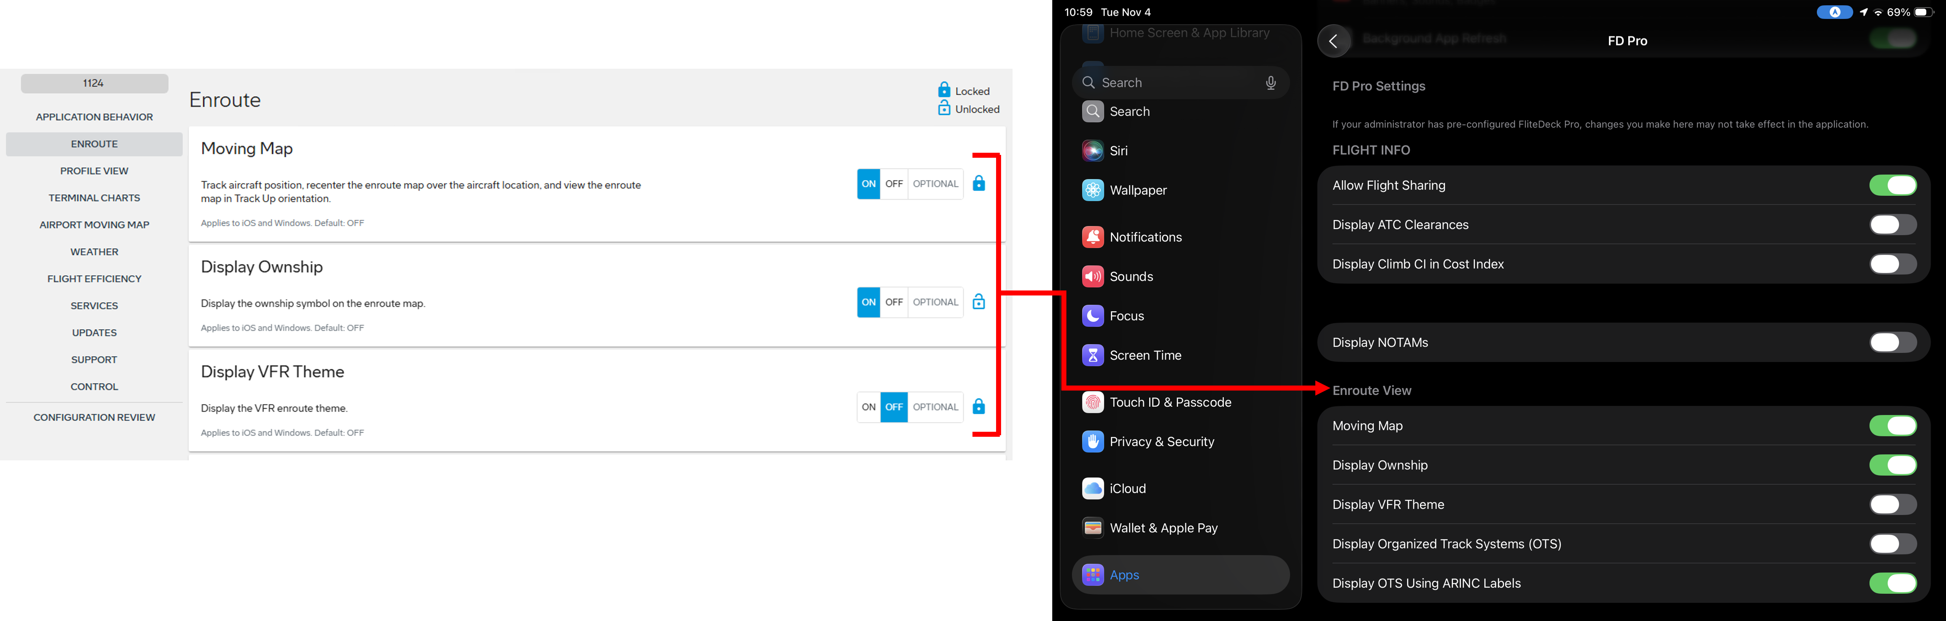Viewport: 1946px width, 621px height.
Task: Turn off Display OTS Using ARINC Labels
Action: 1893,582
